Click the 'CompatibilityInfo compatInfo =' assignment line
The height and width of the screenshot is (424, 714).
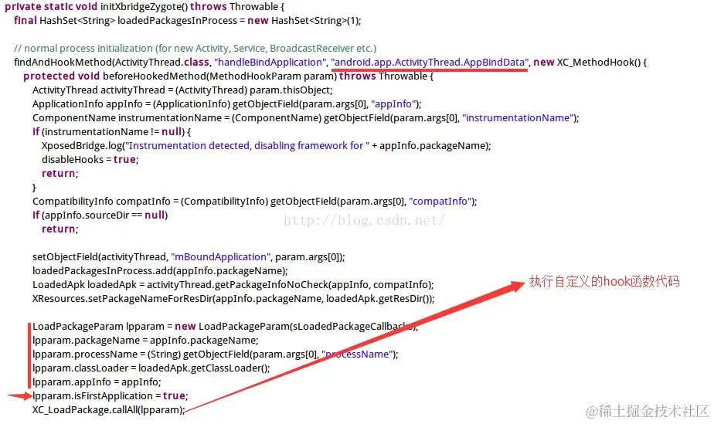pyautogui.click(x=254, y=202)
